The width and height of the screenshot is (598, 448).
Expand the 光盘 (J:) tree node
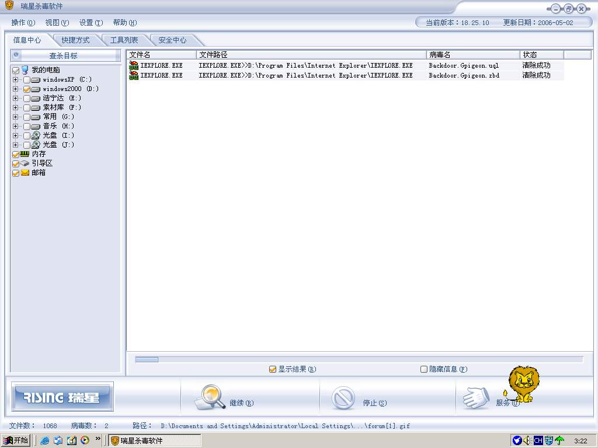[x=15, y=145]
